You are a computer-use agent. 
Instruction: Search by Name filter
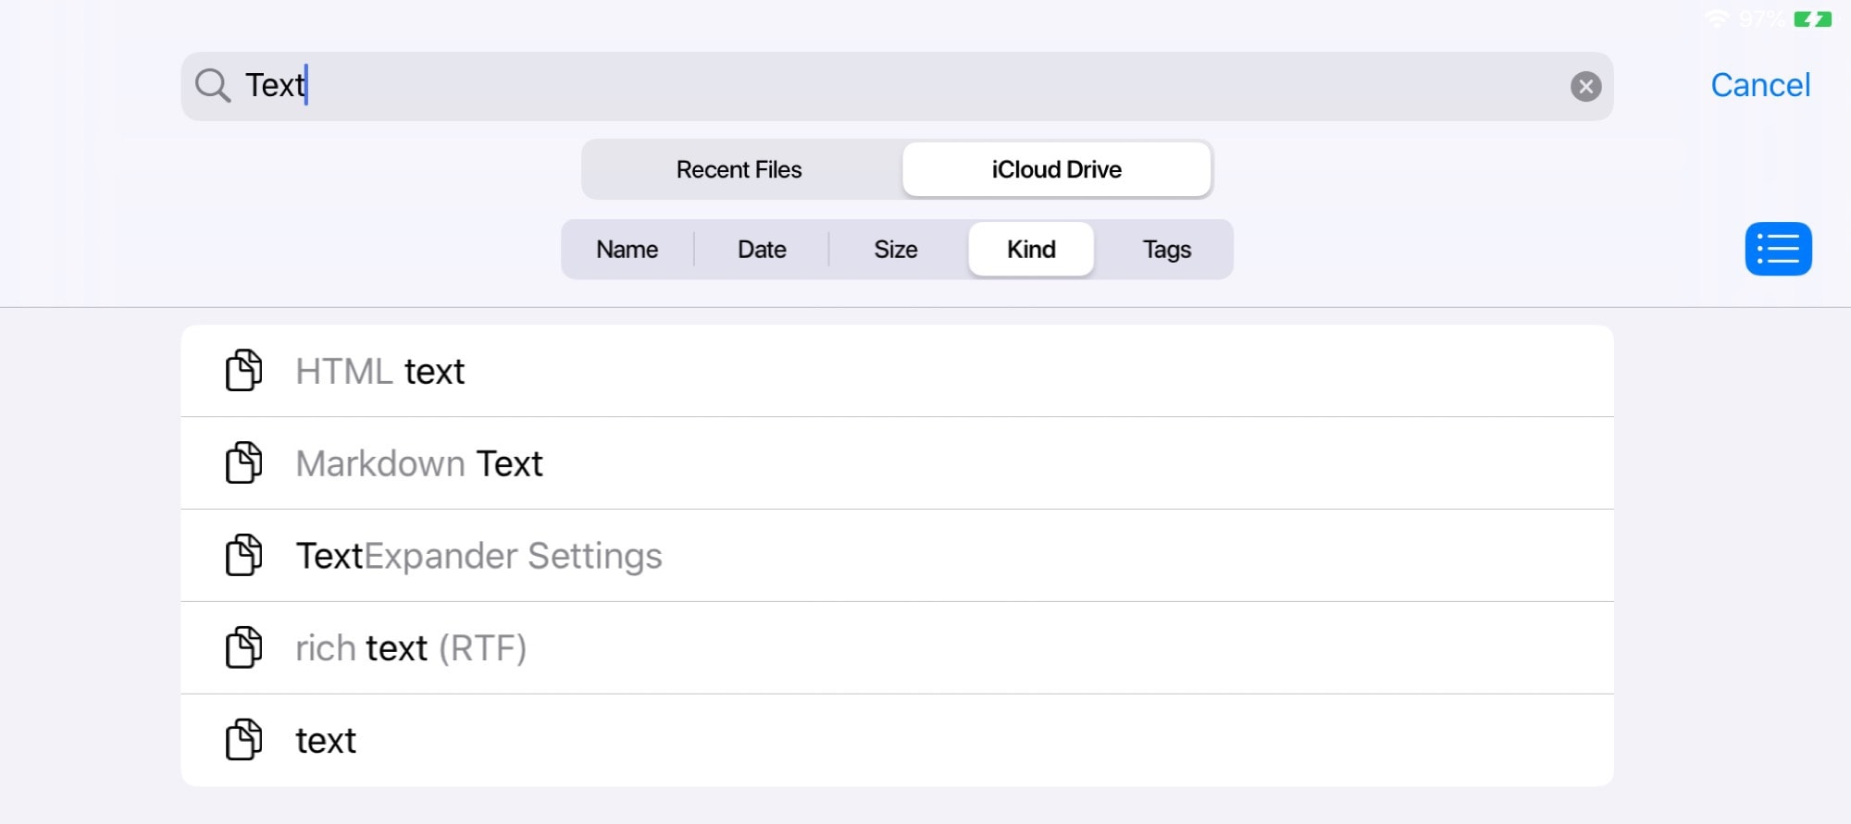pos(627,250)
